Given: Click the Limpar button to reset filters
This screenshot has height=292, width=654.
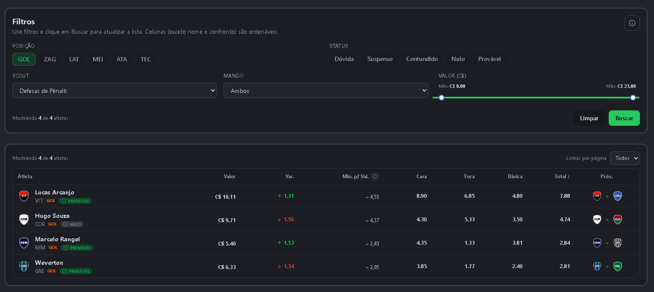Looking at the screenshot, I should [x=589, y=118].
